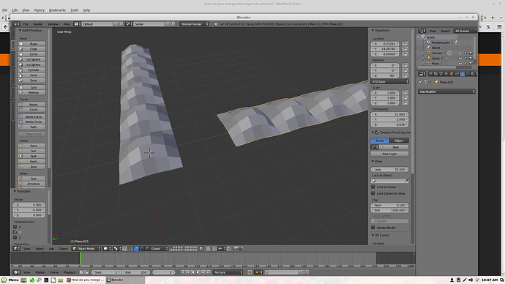
Task: Toggle automatic keyframe record button
Action: [250, 272]
